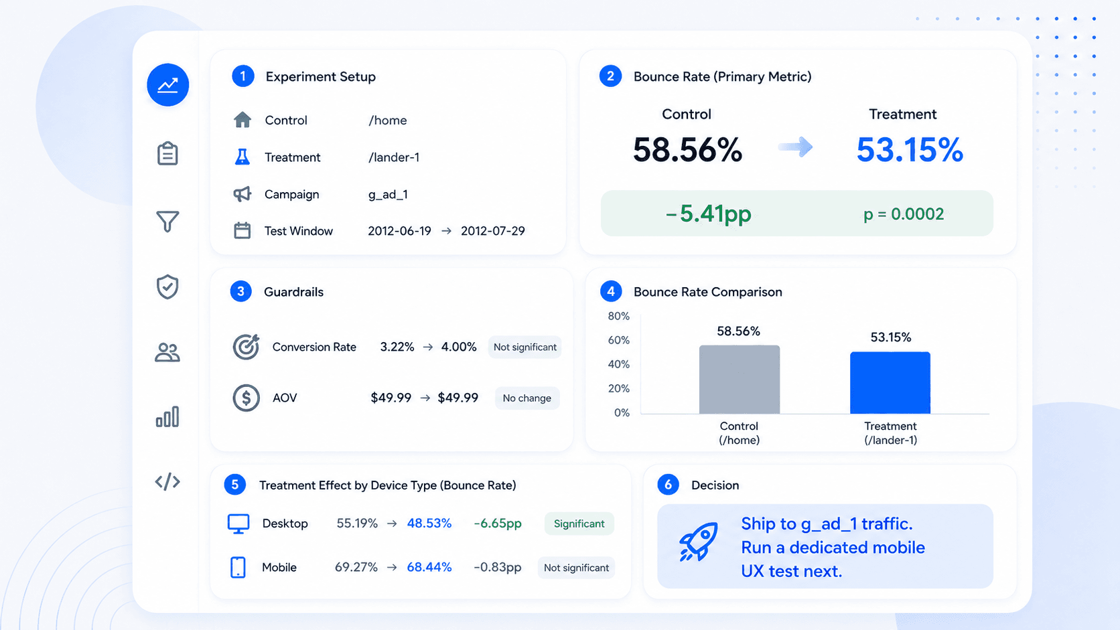Click the flask icon beside Treatment
Image resolution: width=1120 pixels, height=630 pixels.
tap(242, 157)
